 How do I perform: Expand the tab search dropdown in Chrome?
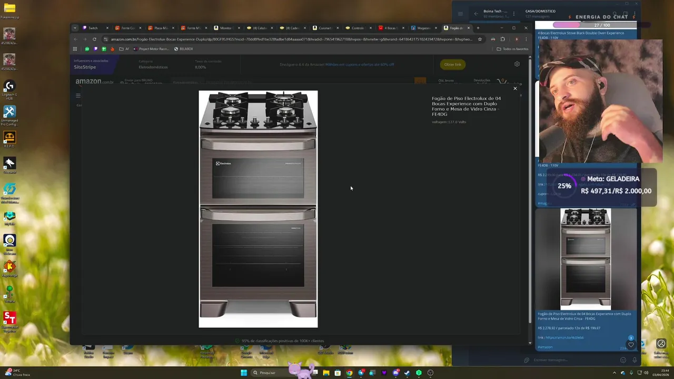[75, 28]
